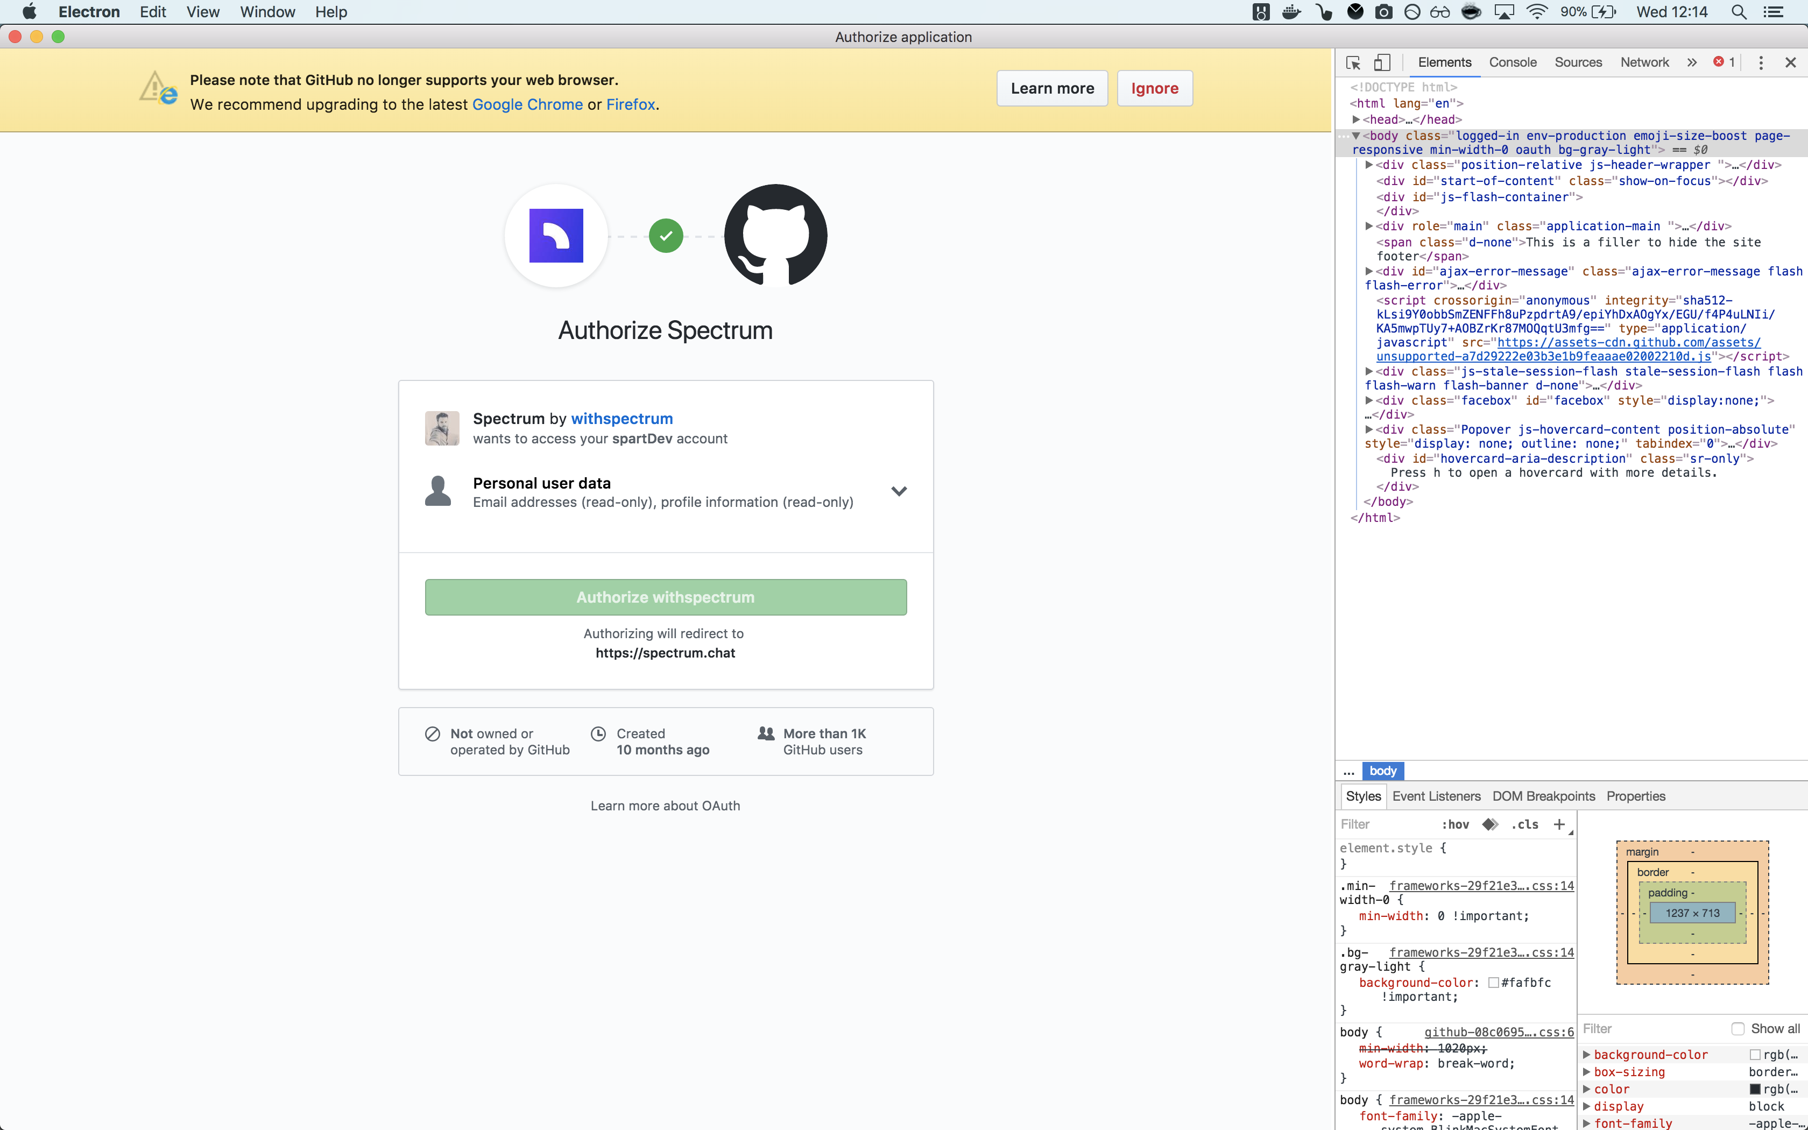Image resolution: width=1808 pixels, height=1130 pixels.
Task: Switch to the Console tab
Action: [x=1512, y=63]
